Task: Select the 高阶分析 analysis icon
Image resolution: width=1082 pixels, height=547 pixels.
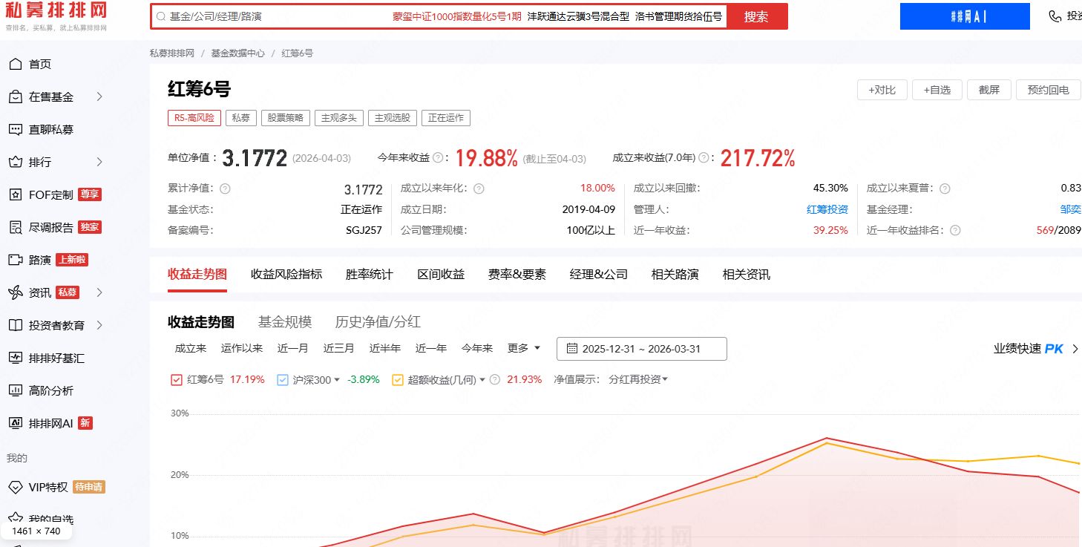Action: click(16, 390)
